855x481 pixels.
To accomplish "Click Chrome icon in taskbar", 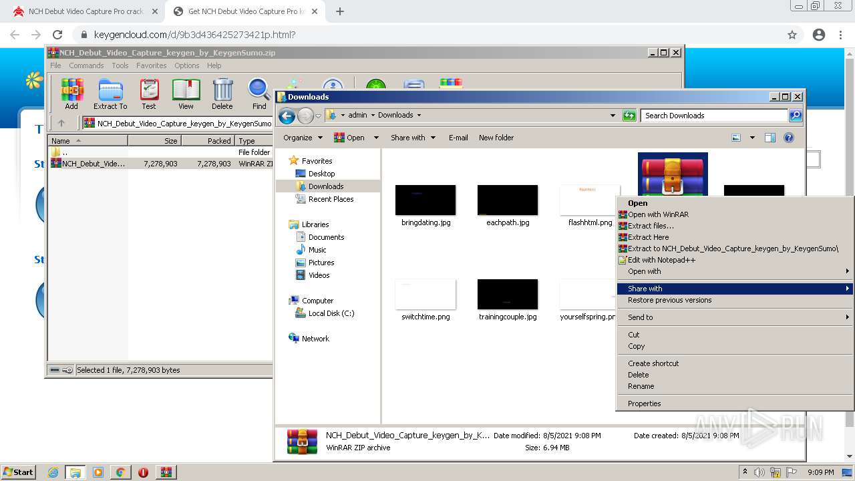I will 121,472.
